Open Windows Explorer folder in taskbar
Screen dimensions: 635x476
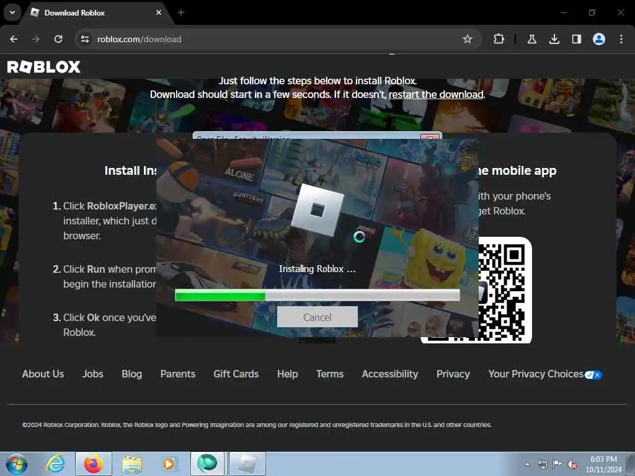pyautogui.click(x=132, y=465)
